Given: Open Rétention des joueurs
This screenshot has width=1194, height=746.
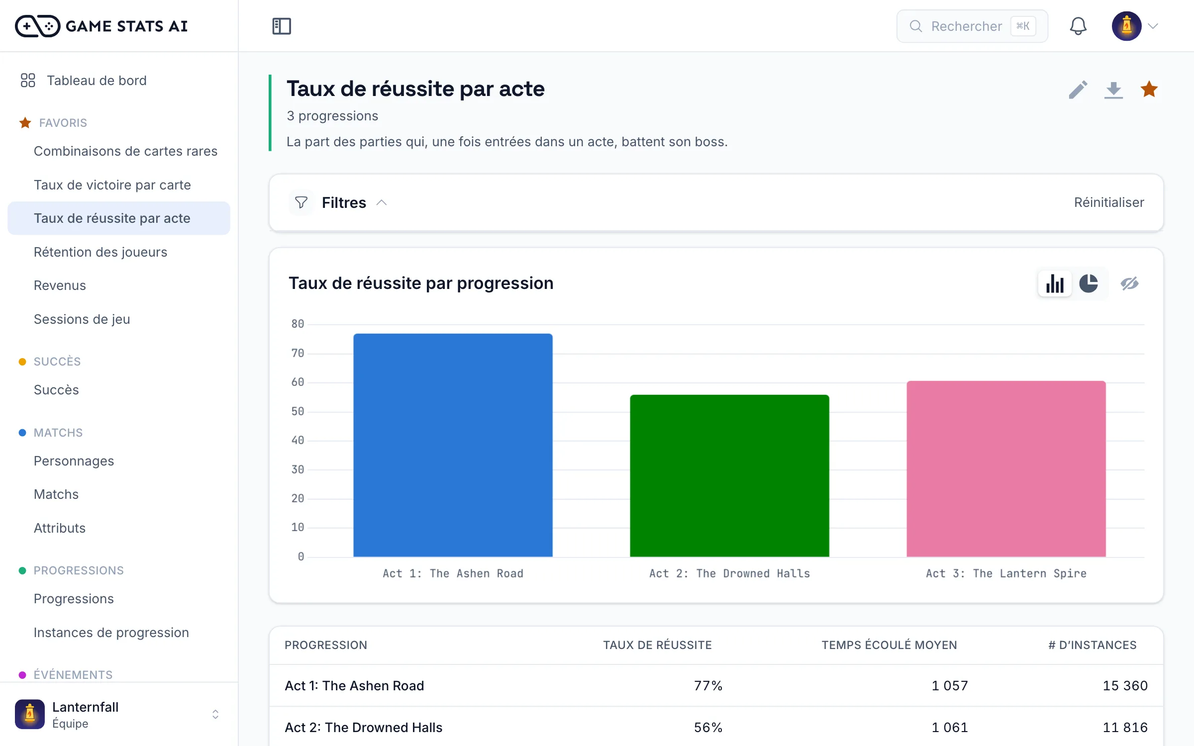Looking at the screenshot, I should click(x=119, y=252).
